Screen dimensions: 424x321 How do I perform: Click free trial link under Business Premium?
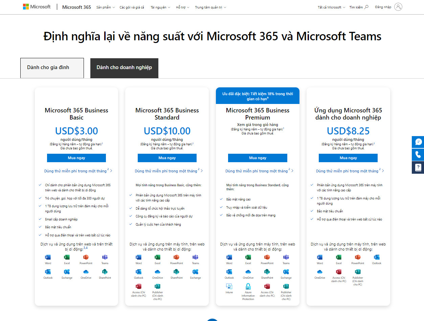click(260, 171)
